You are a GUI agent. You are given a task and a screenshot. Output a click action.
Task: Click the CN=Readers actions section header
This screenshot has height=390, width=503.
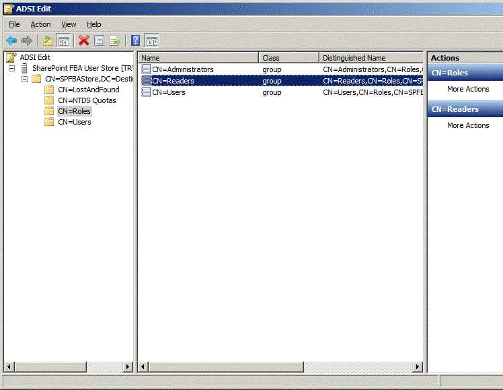465,109
